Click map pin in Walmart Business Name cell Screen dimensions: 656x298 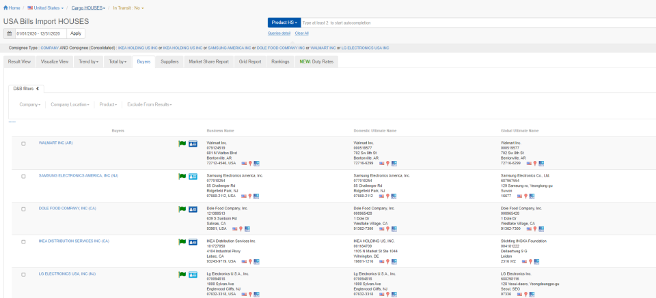click(x=250, y=164)
